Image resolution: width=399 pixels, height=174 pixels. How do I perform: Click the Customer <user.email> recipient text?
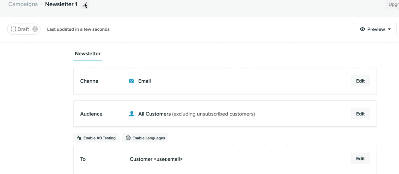tap(156, 159)
